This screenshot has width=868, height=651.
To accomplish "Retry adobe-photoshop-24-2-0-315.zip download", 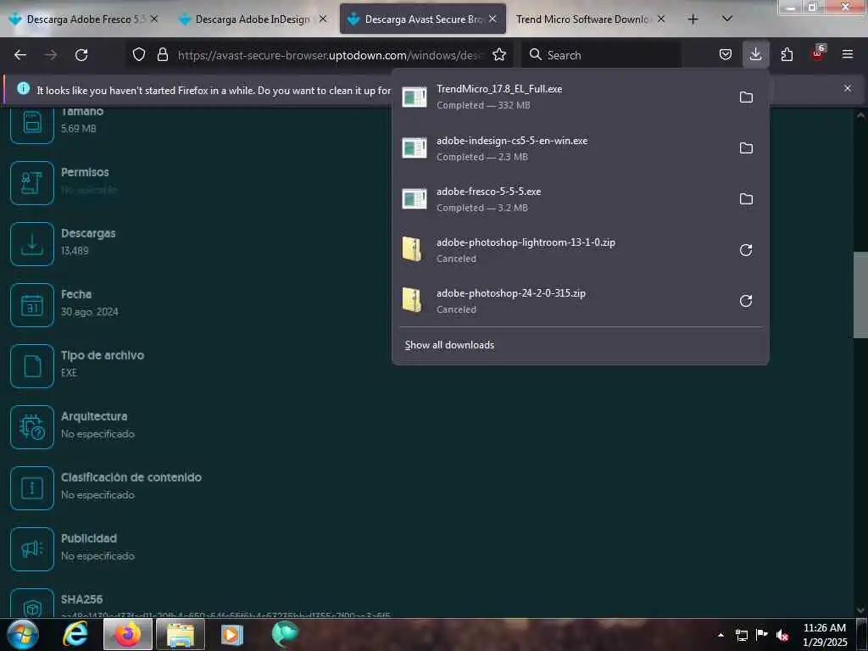I will (x=746, y=301).
